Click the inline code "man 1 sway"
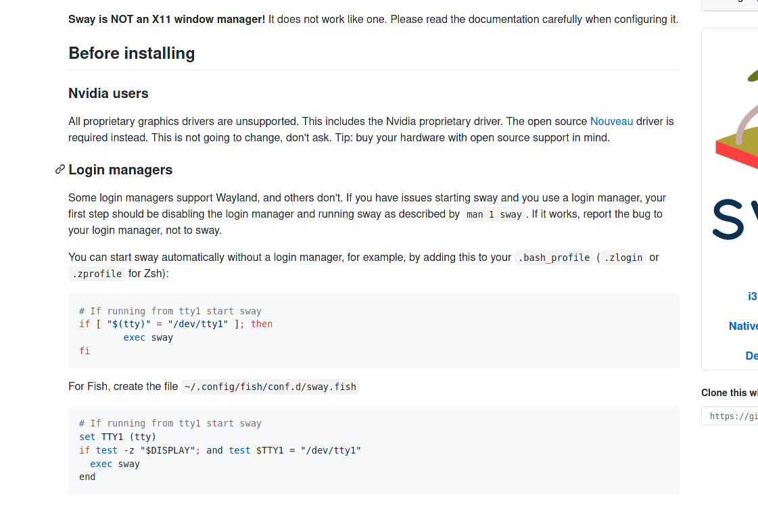 pos(494,214)
